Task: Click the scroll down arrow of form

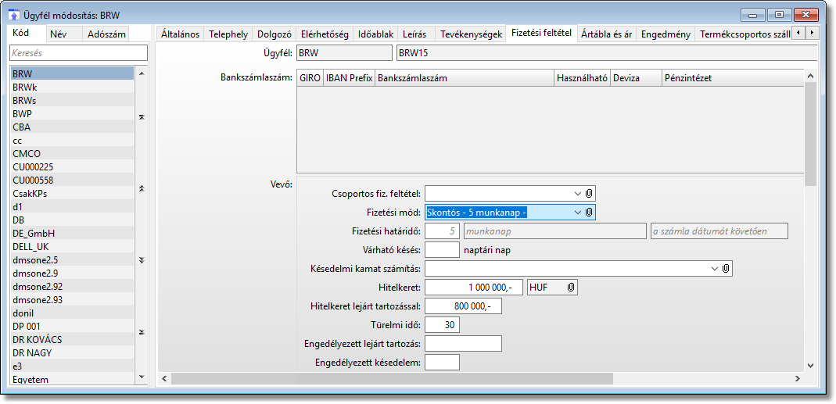Action: [810, 366]
